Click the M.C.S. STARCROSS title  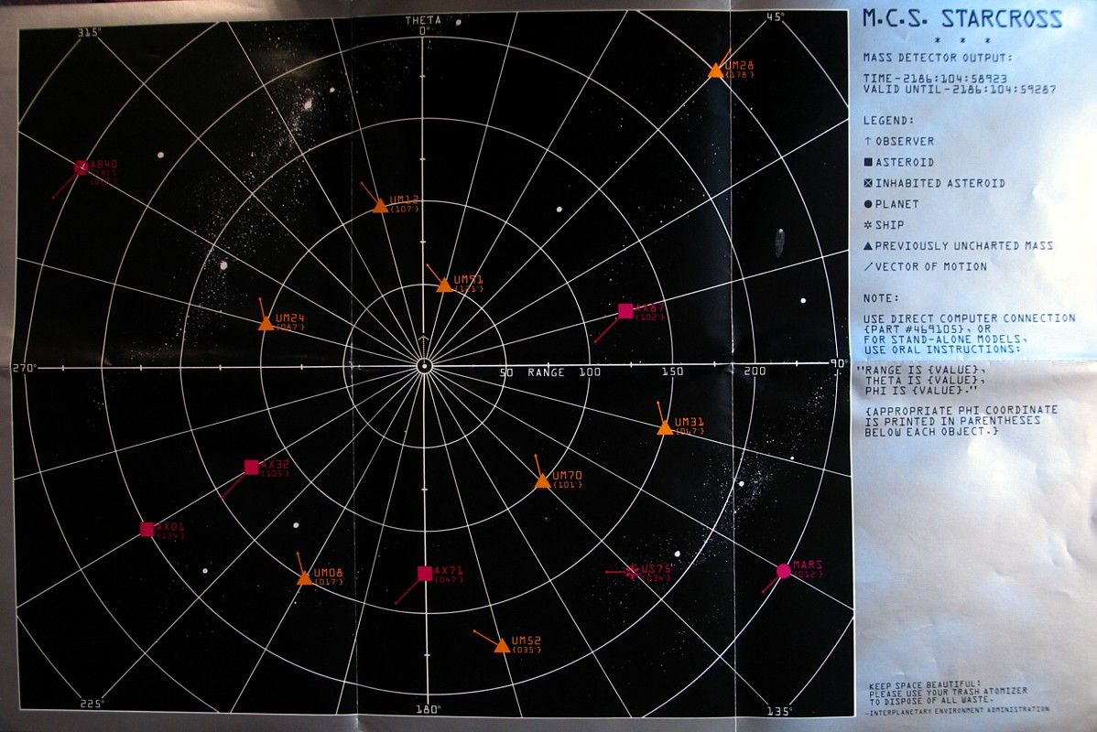(961, 18)
